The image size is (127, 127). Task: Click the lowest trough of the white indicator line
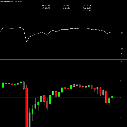pyautogui.click(x=27, y=42)
